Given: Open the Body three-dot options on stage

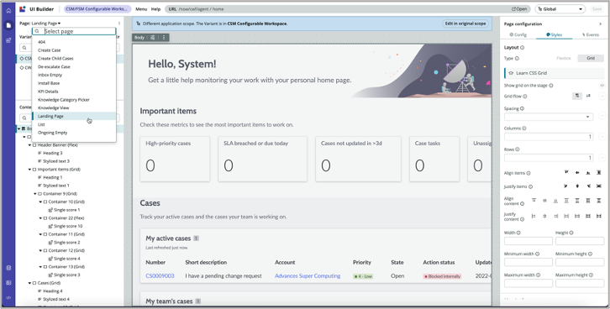Looking at the screenshot, I should (x=164, y=37).
